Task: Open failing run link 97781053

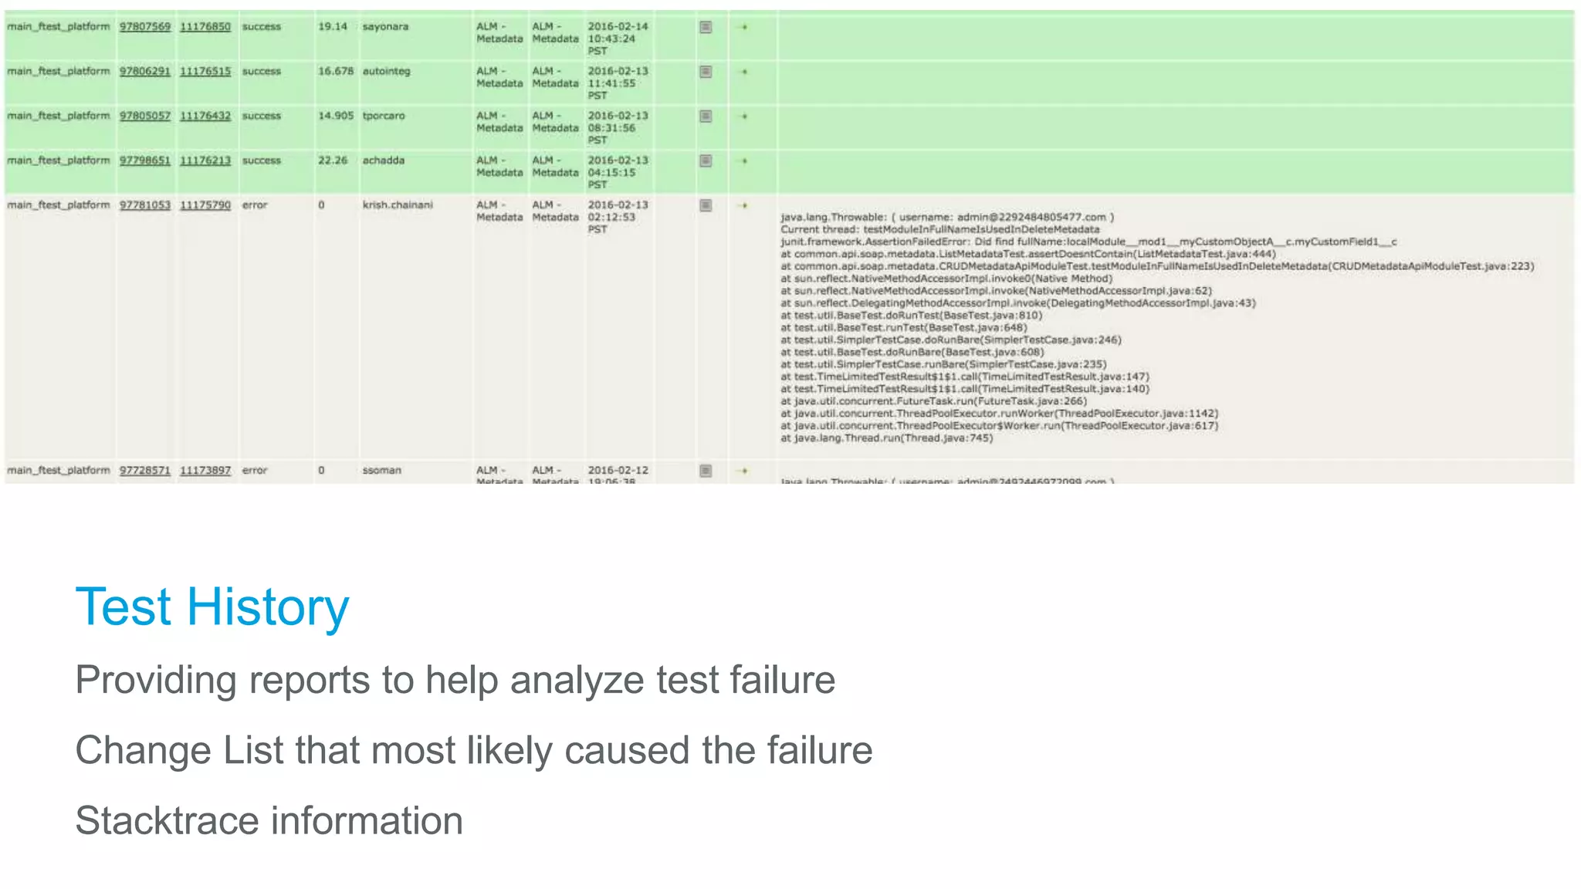Action: [x=145, y=205]
